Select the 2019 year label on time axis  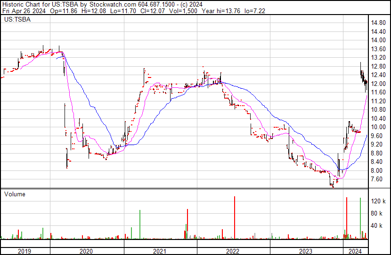[24, 251]
